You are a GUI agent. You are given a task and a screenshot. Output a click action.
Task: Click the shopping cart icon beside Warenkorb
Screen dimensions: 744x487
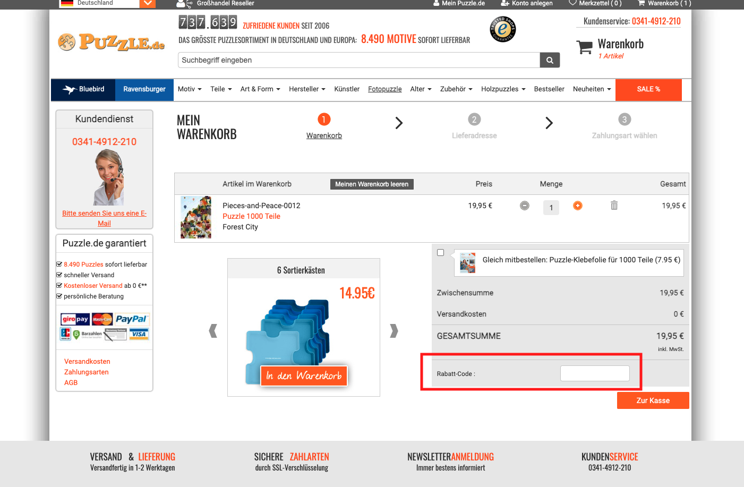pyautogui.click(x=585, y=47)
